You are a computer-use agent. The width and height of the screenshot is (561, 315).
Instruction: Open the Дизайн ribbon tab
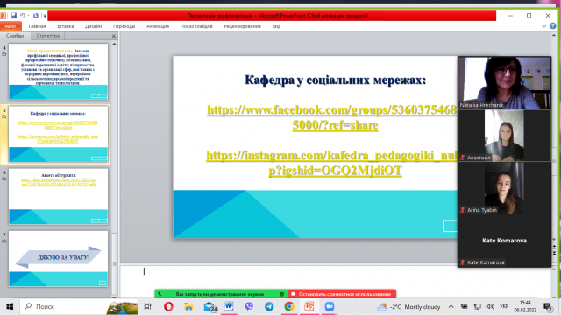[94, 26]
